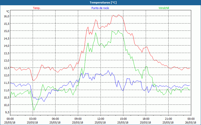Click the 06:00 time axis label

[x=55, y=119]
